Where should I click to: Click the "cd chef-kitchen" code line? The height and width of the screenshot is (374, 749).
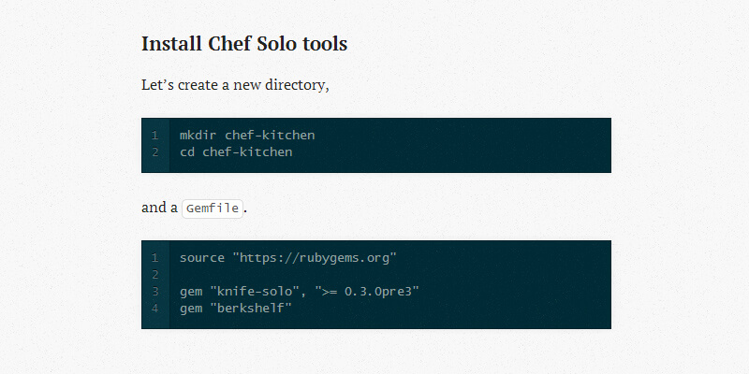(236, 151)
